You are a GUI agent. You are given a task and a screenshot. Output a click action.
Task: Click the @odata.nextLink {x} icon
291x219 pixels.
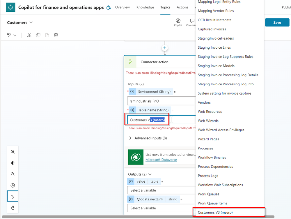pos(131,199)
